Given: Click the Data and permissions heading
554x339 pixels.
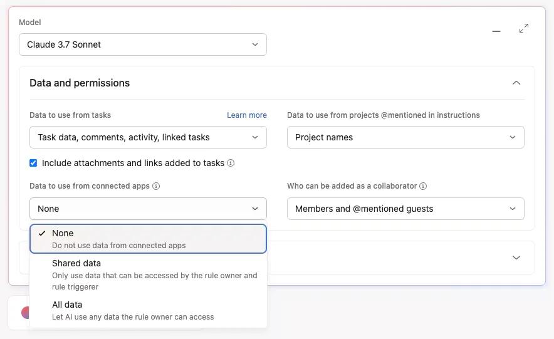Looking at the screenshot, I should 80,83.
